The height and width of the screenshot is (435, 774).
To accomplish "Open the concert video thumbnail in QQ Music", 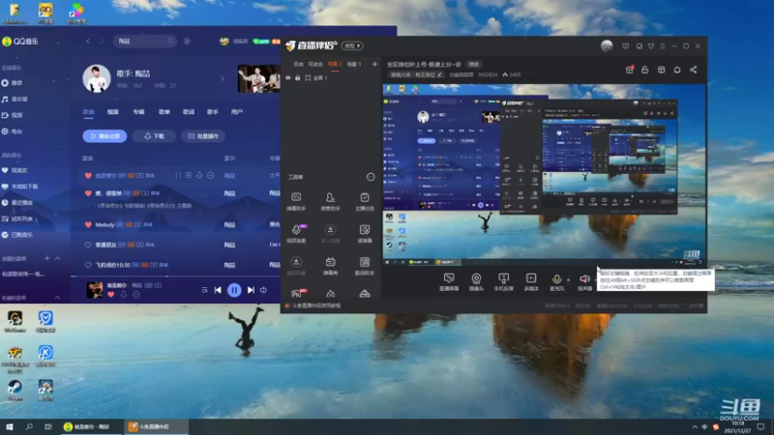I will coord(258,78).
